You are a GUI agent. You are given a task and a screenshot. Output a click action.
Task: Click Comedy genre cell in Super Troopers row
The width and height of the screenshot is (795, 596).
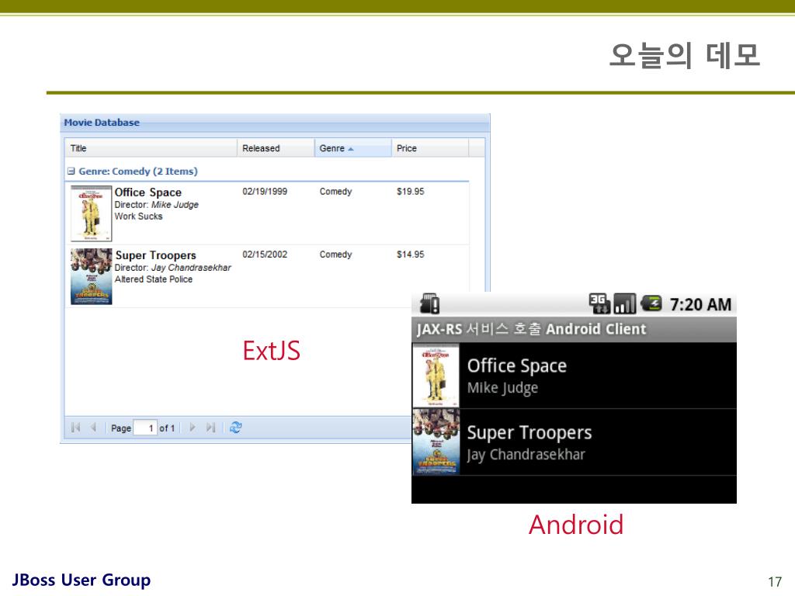tap(335, 255)
